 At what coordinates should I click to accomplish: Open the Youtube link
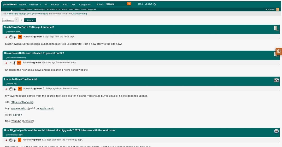(16, 121)
